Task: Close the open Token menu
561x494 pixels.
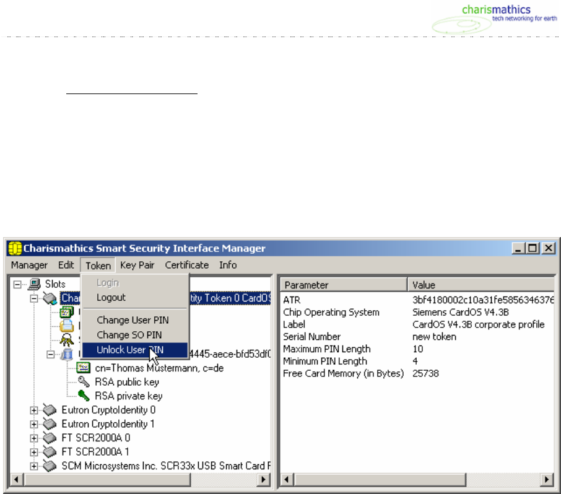Action: [98, 266]
